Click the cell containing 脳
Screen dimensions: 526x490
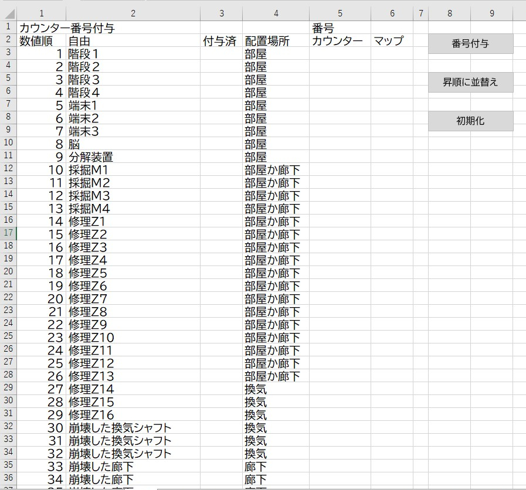pos(133,144)
